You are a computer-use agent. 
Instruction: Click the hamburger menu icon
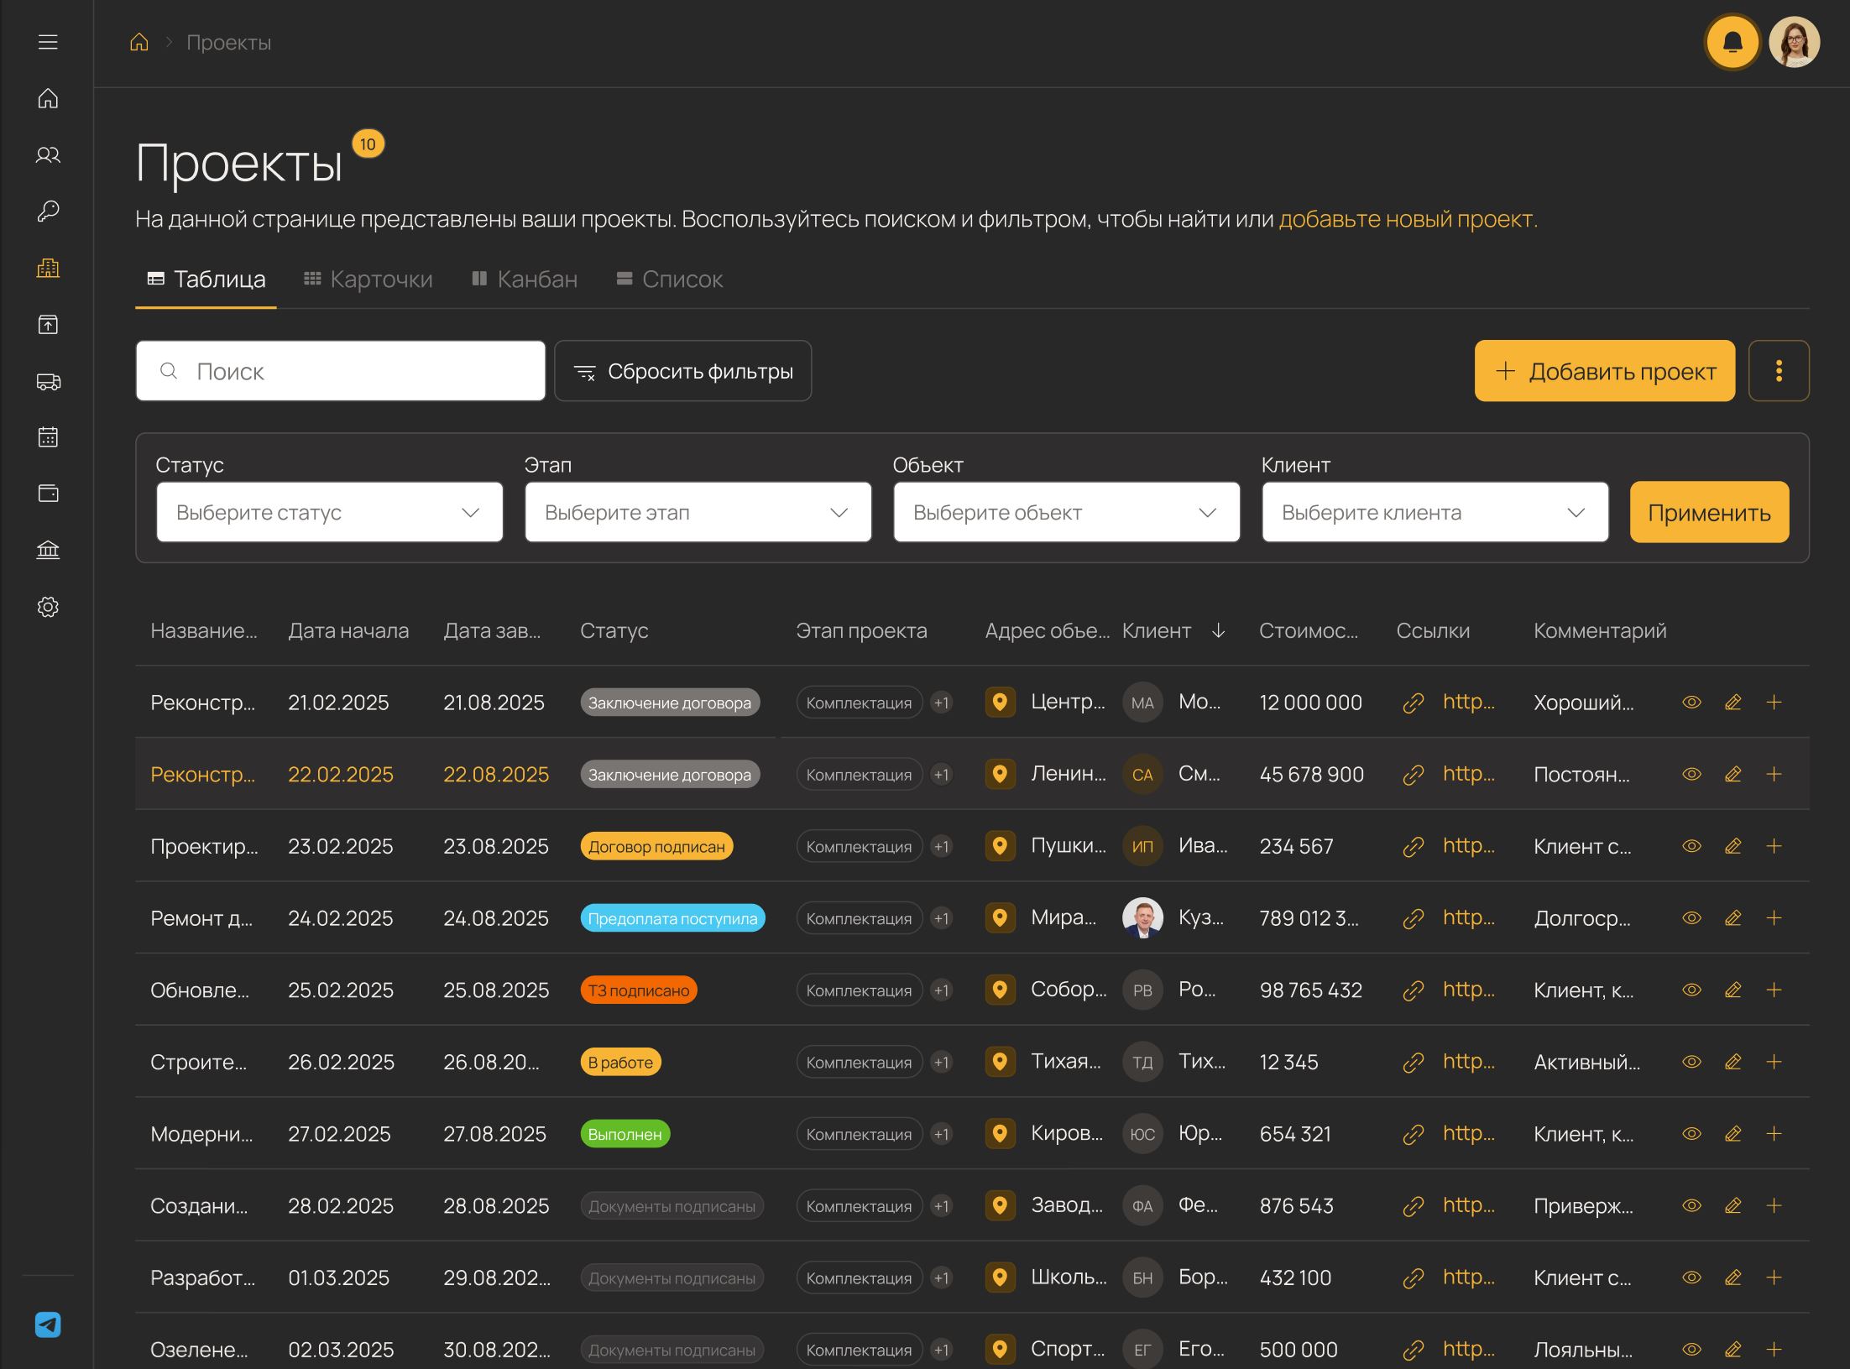pyautogui.click(x=48, y=42)
